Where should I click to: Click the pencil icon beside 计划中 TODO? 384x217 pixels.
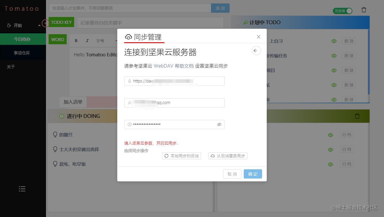245,22
